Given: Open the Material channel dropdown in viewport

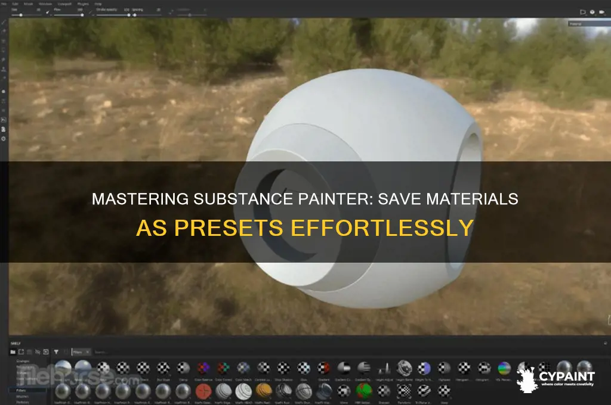Looking at the screenshot, I should [x=589, y=24].
